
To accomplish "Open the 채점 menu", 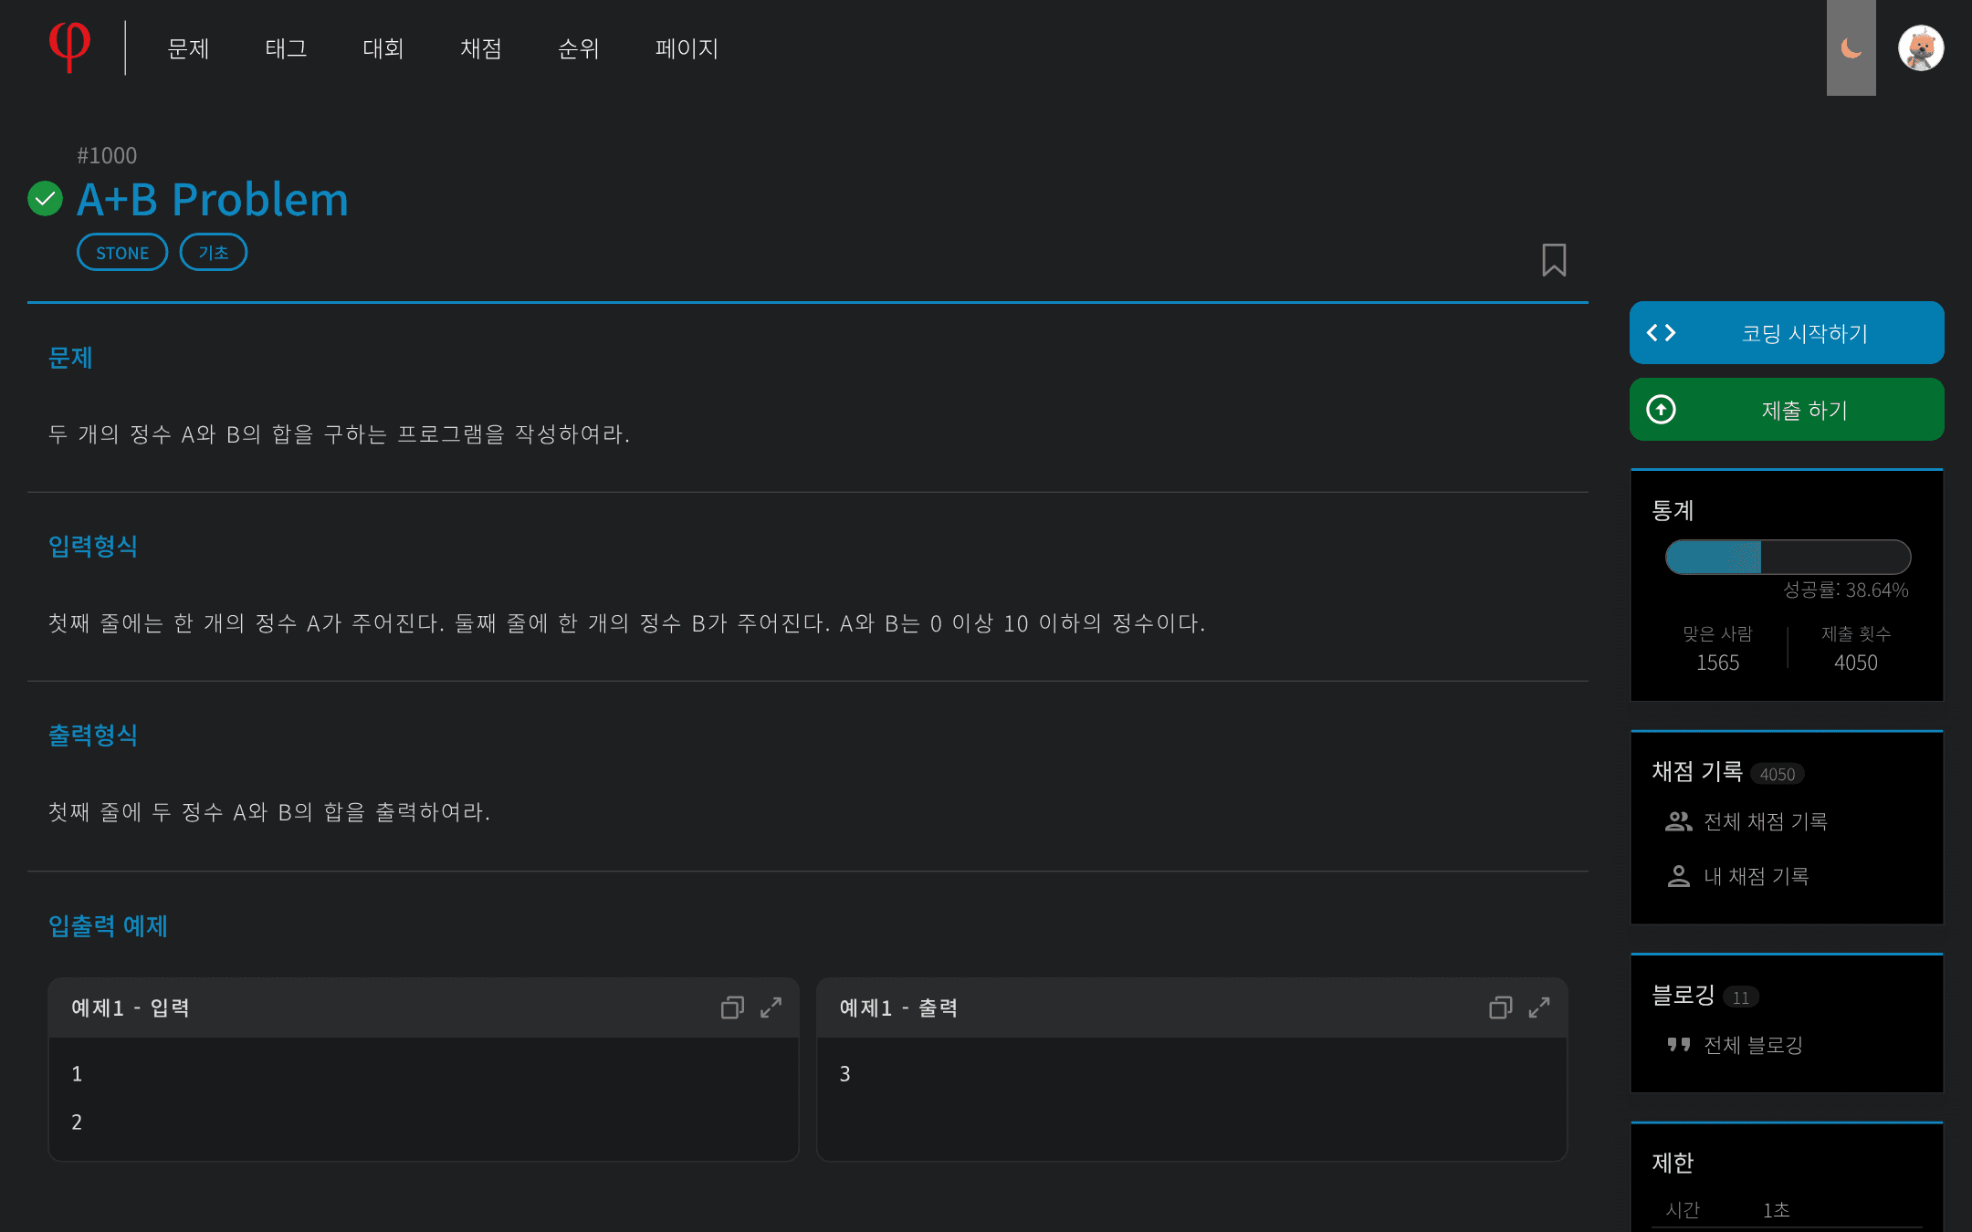I will [481, 48].
